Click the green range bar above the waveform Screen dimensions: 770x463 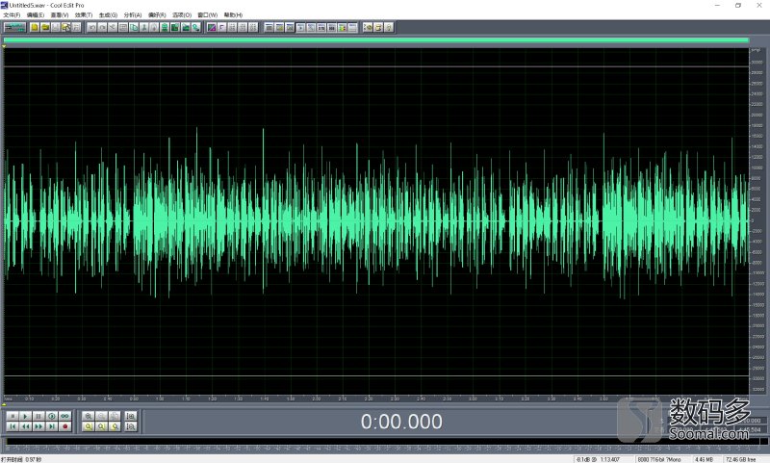click(x=375, y=40)
